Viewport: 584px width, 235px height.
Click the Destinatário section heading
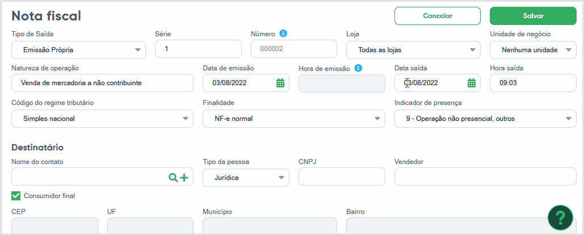[37, 148]
